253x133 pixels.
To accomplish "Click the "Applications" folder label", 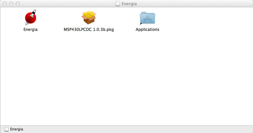I will [147, 30].
